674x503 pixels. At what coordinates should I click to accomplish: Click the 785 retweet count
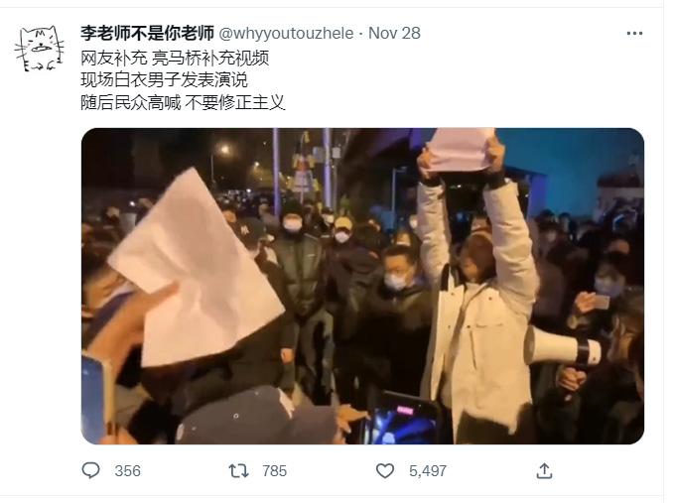[275, 471]
